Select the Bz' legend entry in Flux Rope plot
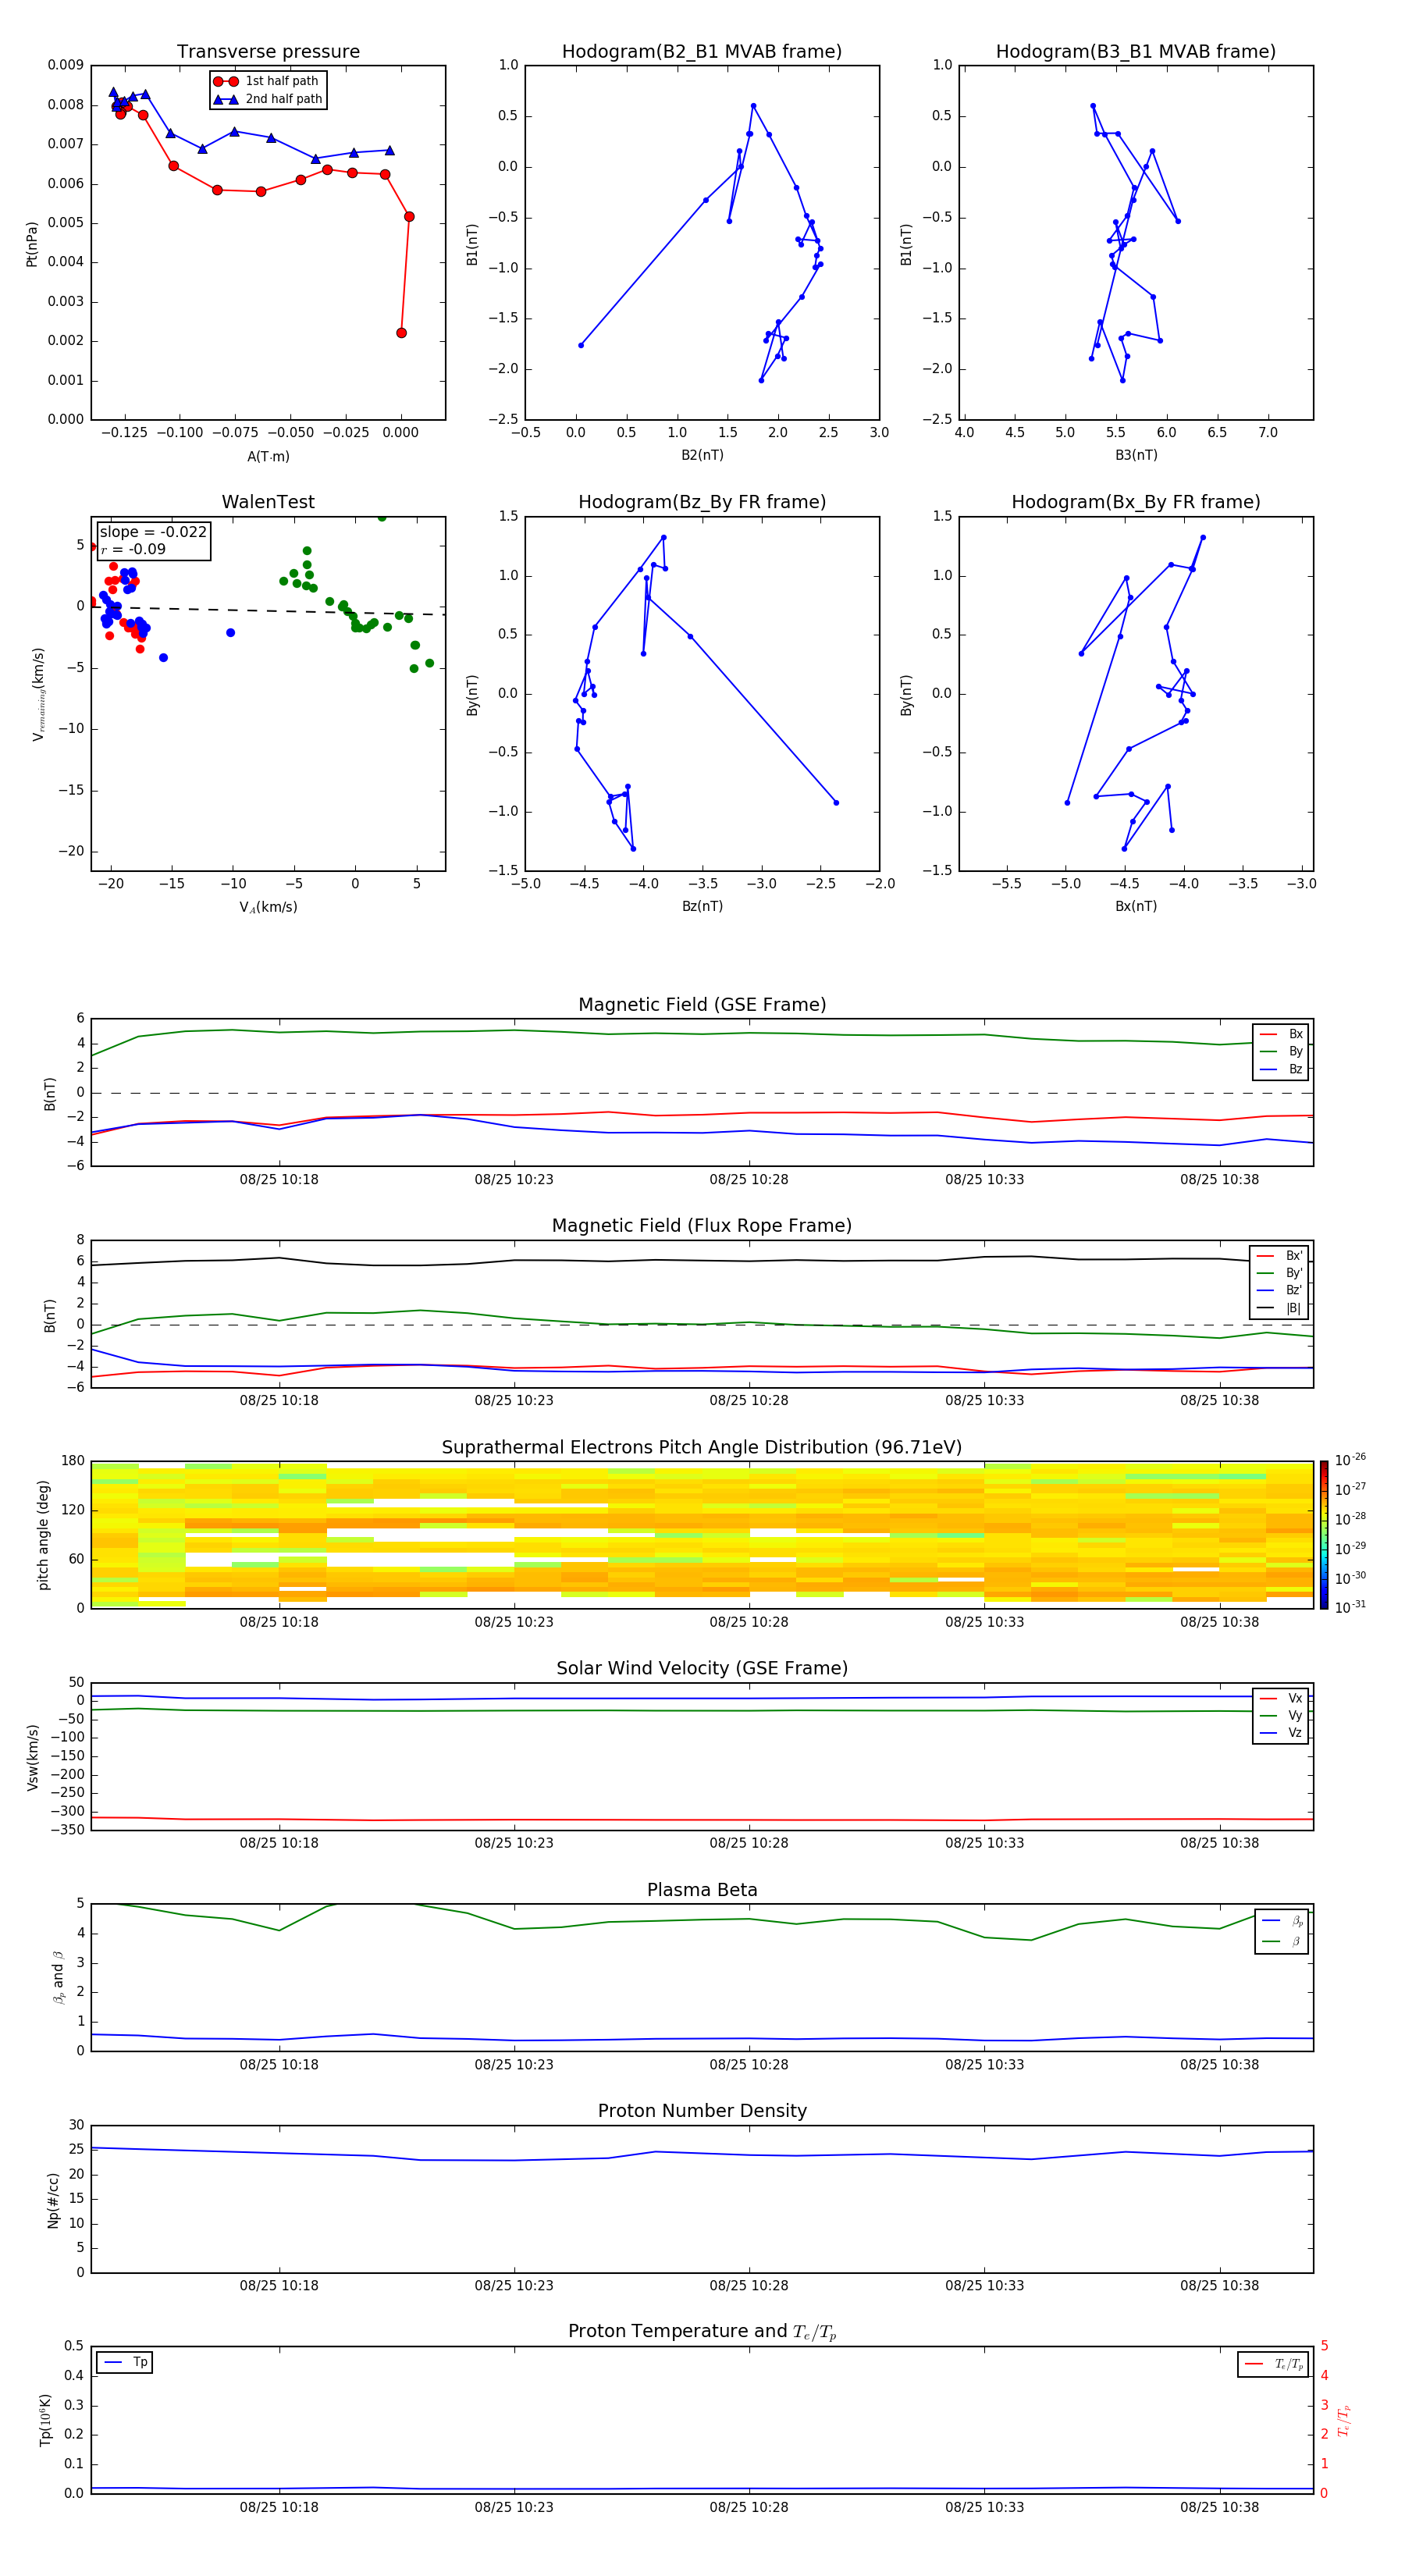1405x2576 pixels. pos(1280,1290)
